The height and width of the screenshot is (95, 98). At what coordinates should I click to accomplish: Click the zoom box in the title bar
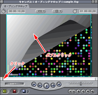tap(93, 2)
